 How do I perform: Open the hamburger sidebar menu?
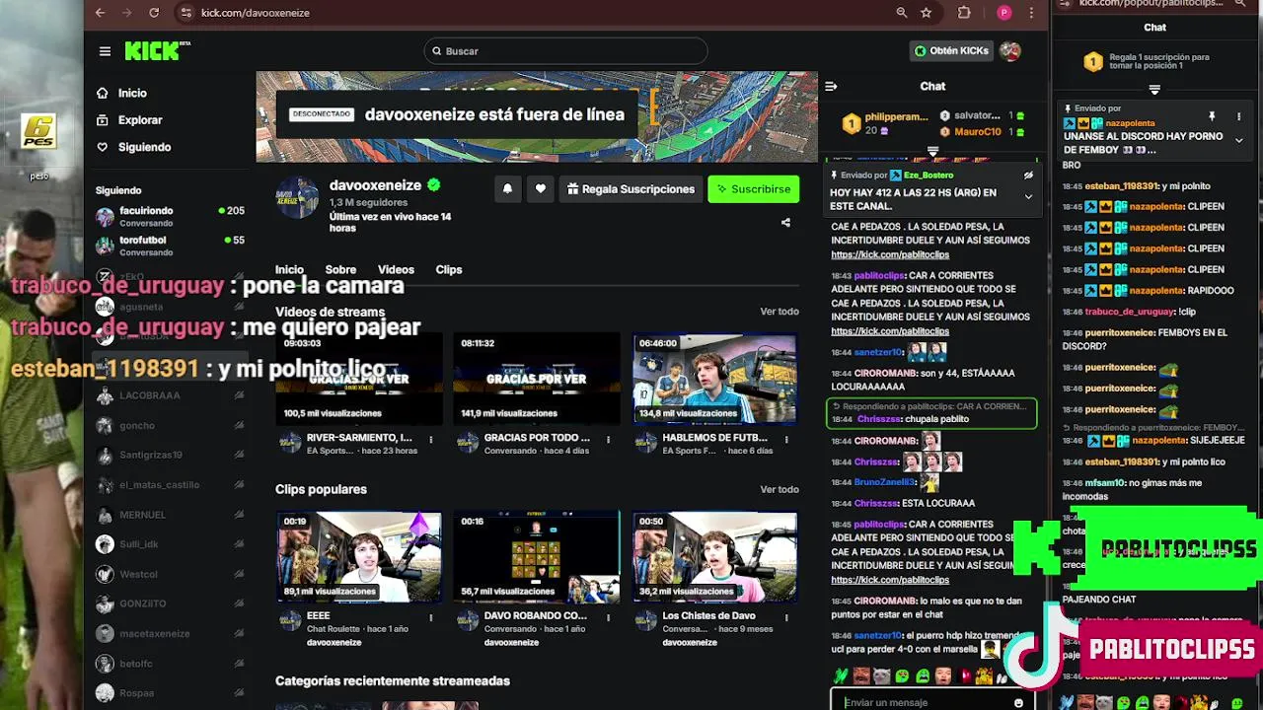[105, 51]
